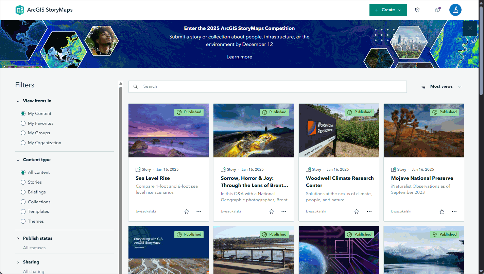Open the Sea Level Rise story title
The image size is (484, 274).
click(153, 178)
